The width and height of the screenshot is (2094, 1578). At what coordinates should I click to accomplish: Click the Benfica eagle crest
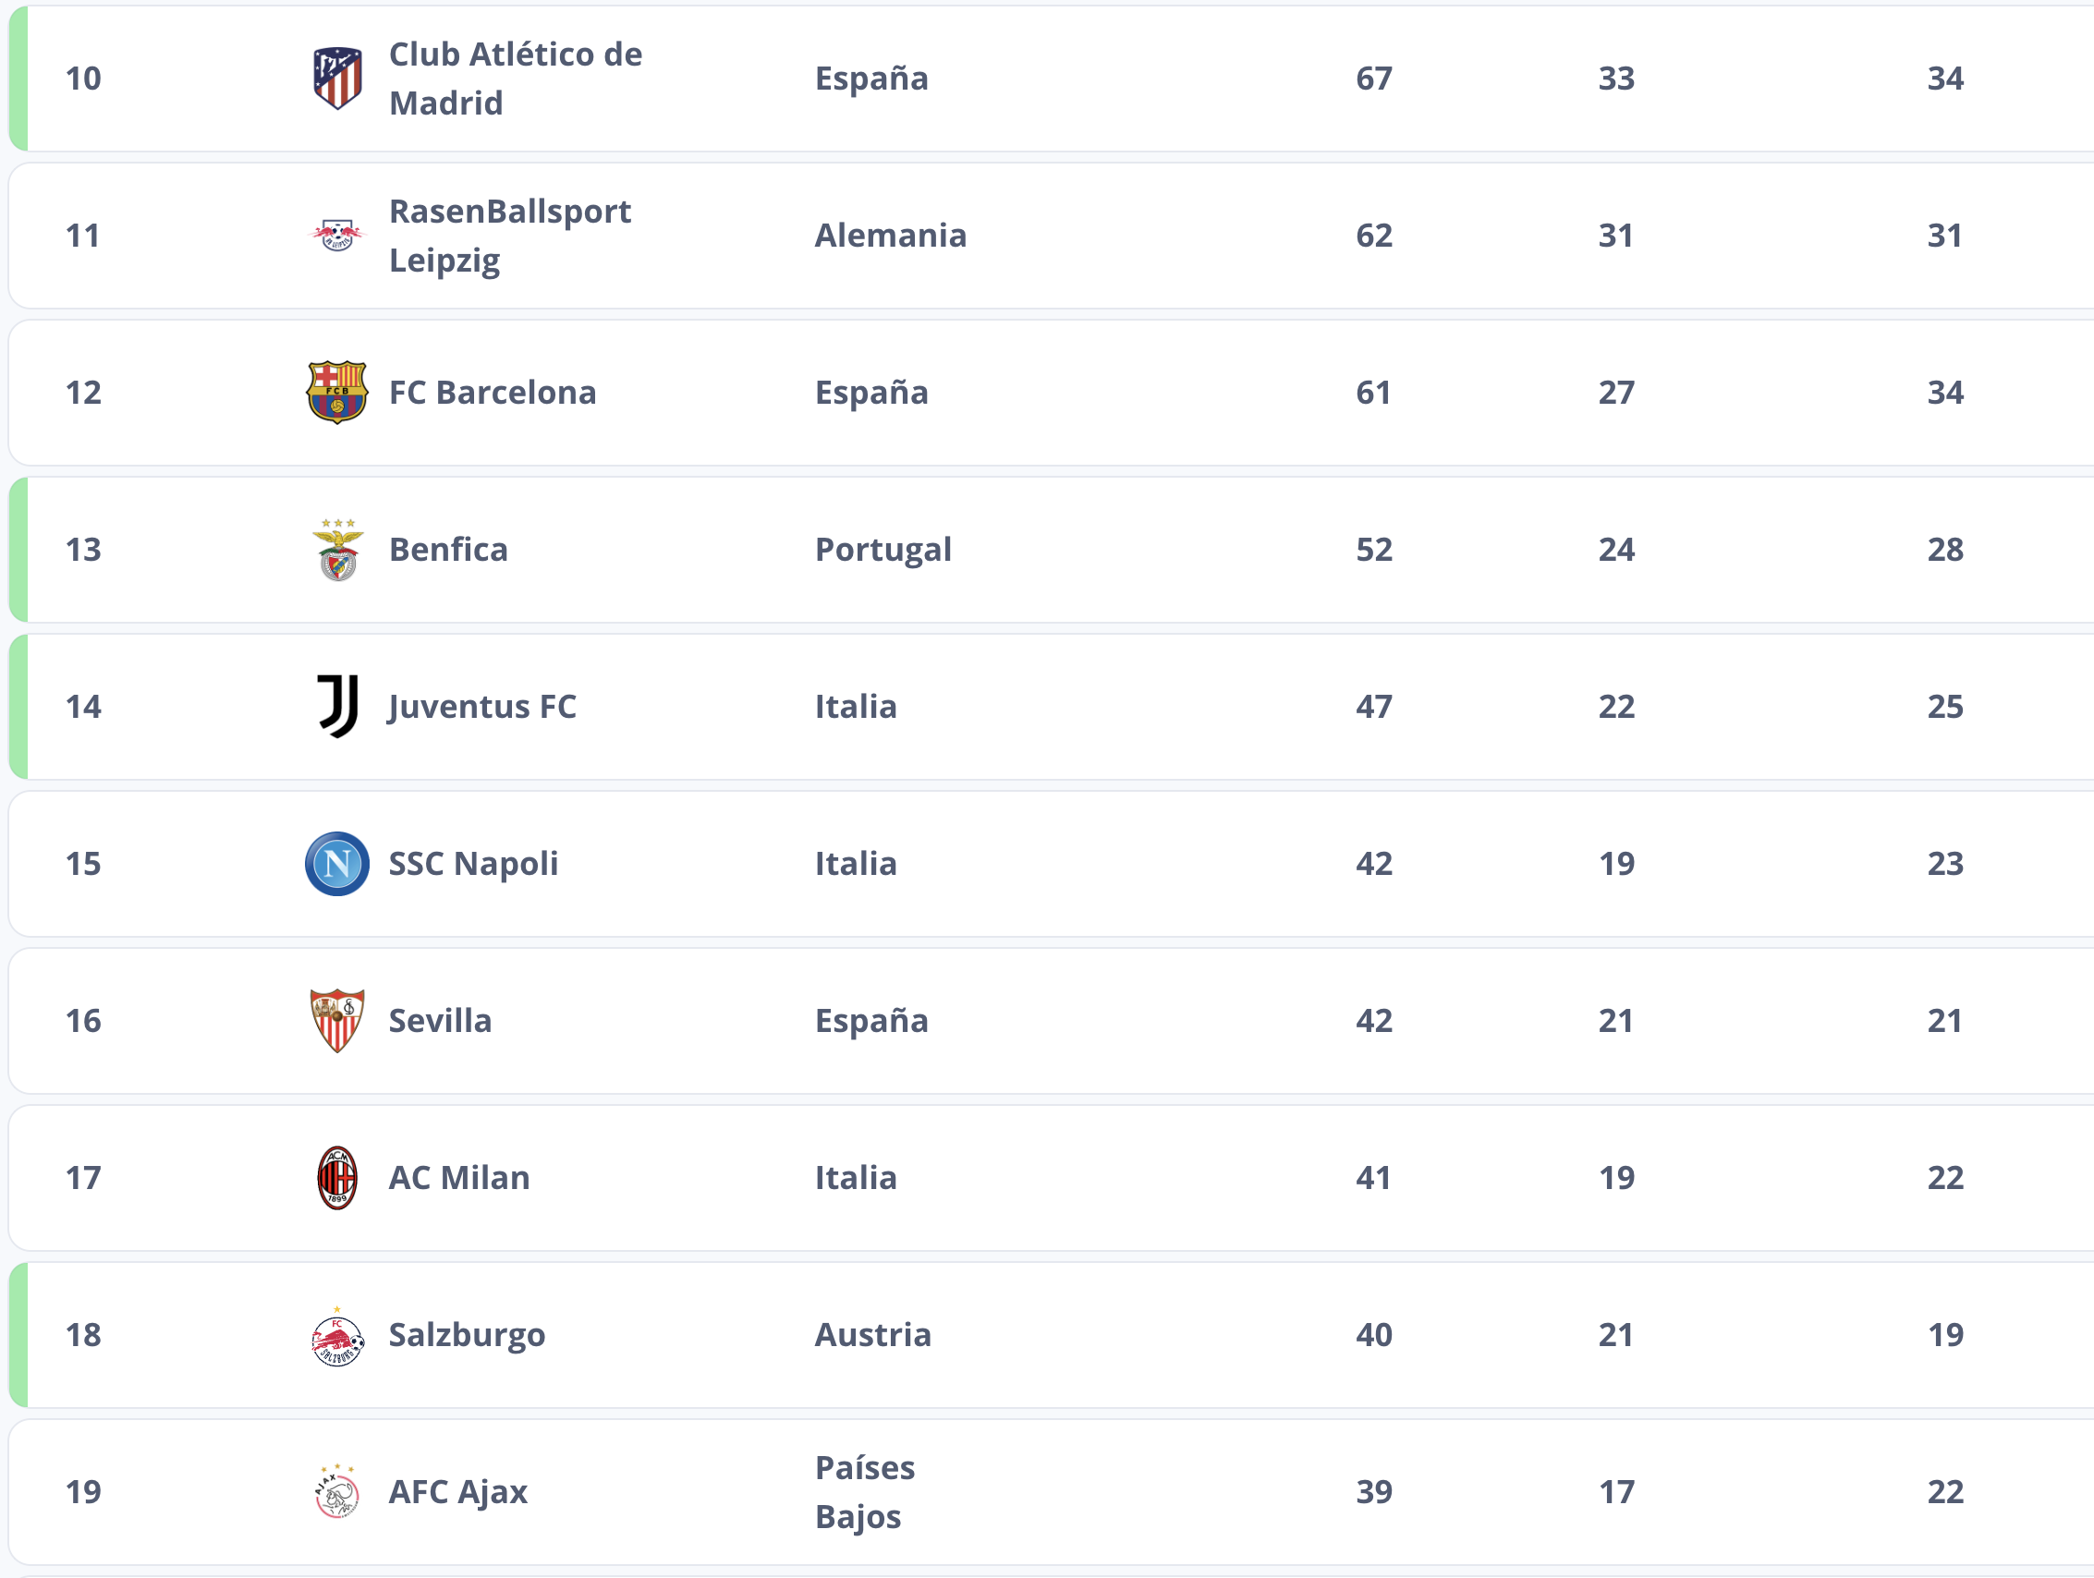click(337, 549)
